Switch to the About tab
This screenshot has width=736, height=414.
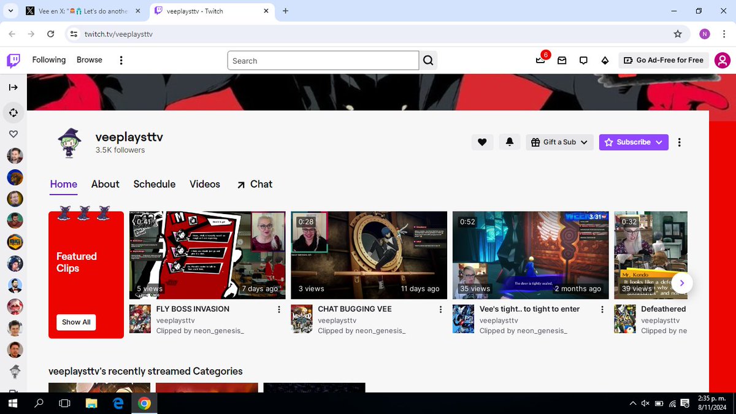pos(105,184)
